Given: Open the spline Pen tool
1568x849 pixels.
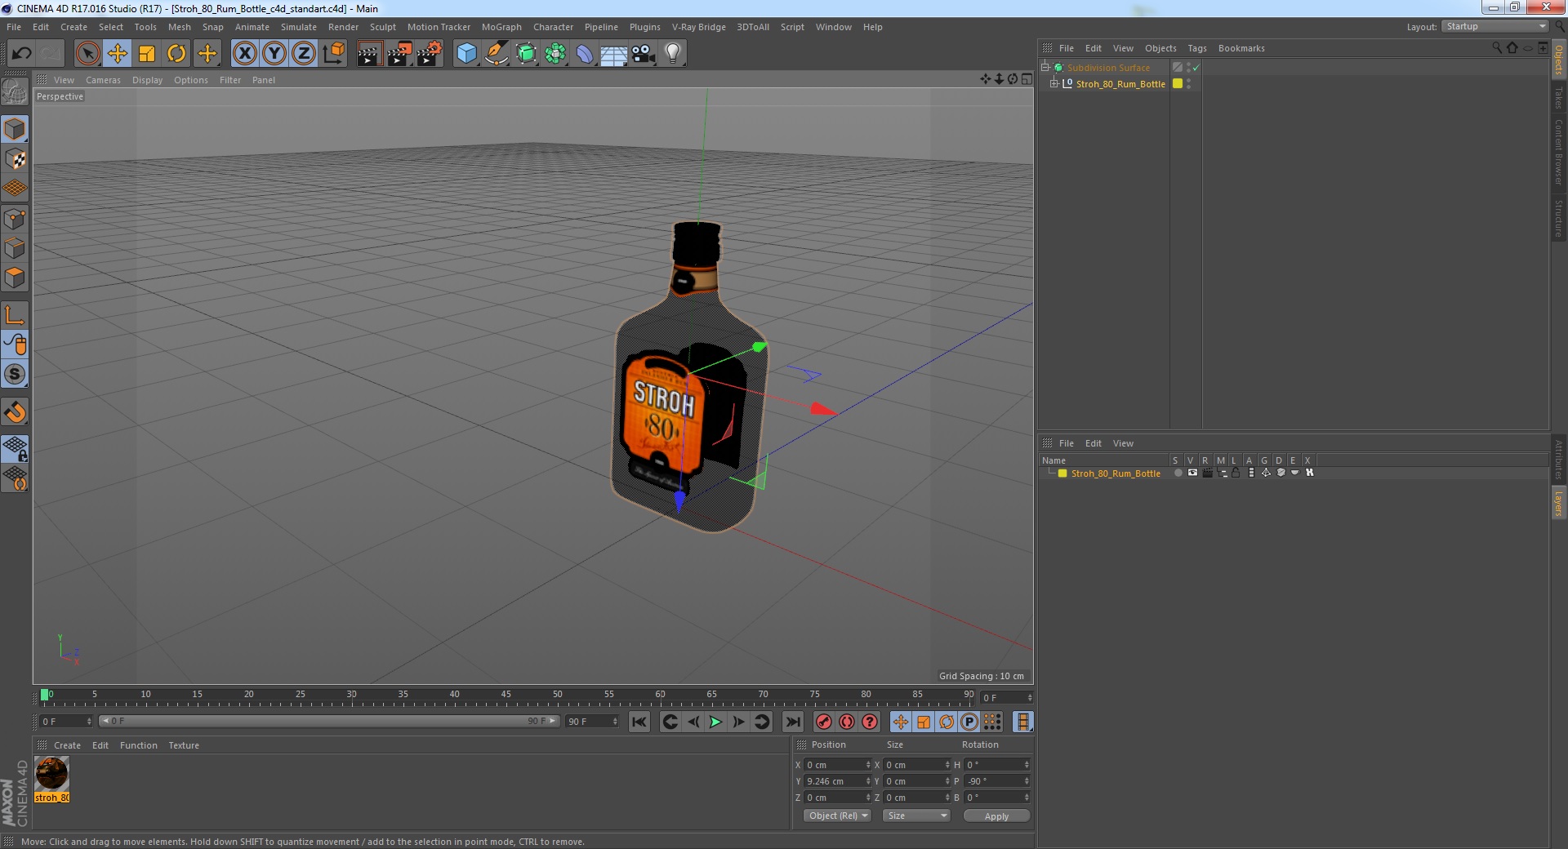Looking at the screenshot, I should pyautogui.click(x=496, y=54).
